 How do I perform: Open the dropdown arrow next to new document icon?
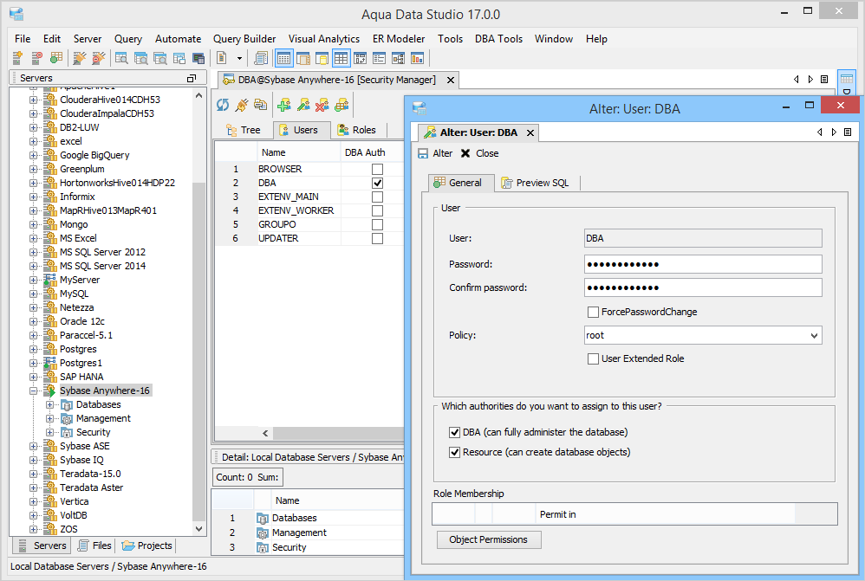239,58
